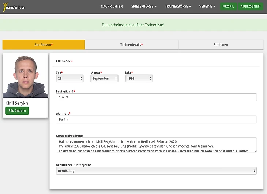Switch to the Trainerdetails tab
Viewport: 267px width, 194px height.
coord(131,44)
